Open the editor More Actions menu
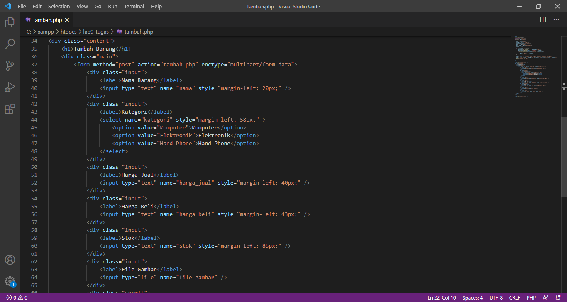 click(556, 19)
